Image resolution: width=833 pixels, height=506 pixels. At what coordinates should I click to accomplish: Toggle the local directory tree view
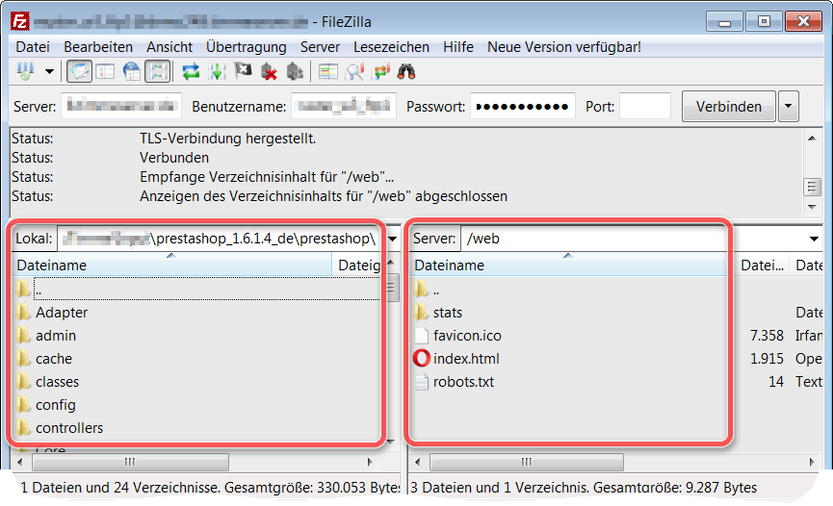click(x=105, y=71)
